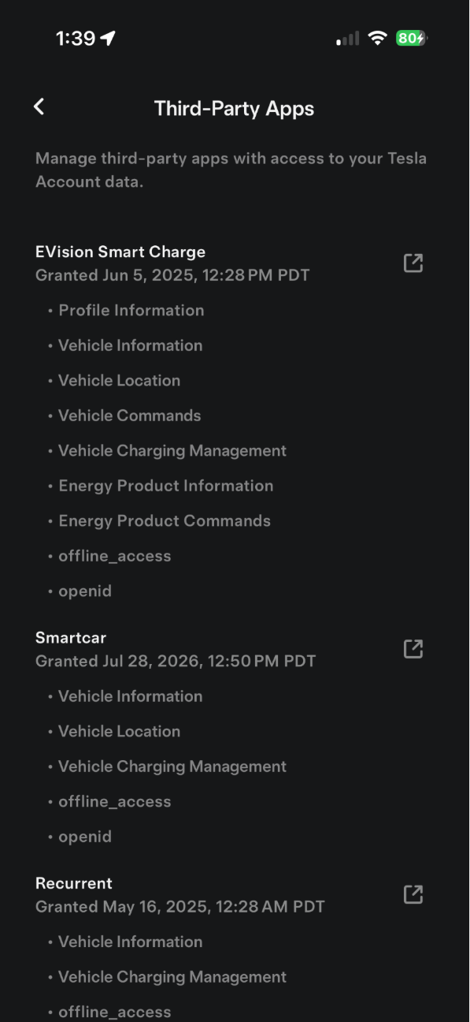Tap the back arrow icon
Screen dimensions: 470x1022
[39, 106]
